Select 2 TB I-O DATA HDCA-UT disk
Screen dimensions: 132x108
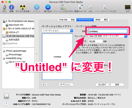18,29
